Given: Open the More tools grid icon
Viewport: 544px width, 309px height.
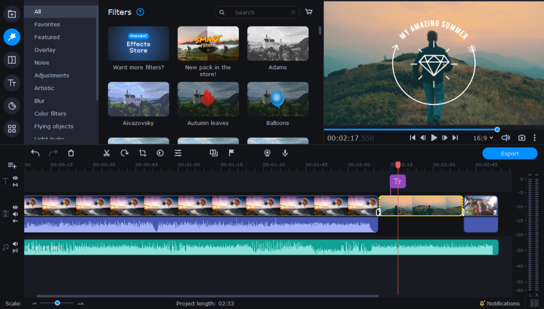Looking at the screenshot, I should point(12,129).
